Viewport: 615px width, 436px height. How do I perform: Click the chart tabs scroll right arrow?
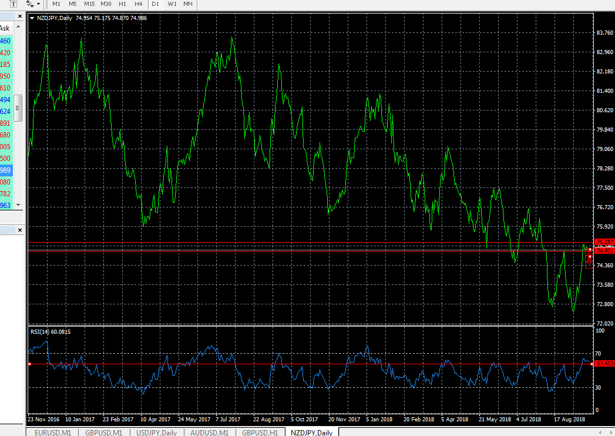click(611, 432)
